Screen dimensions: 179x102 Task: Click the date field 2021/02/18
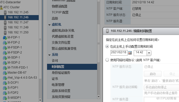pyautogui.click(x=119, y=53)
